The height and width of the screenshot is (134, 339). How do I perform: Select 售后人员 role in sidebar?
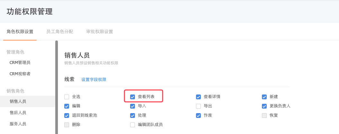[x=18, y=112]
